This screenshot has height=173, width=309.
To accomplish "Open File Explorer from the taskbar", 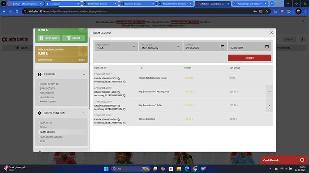I will click(179, 169).
